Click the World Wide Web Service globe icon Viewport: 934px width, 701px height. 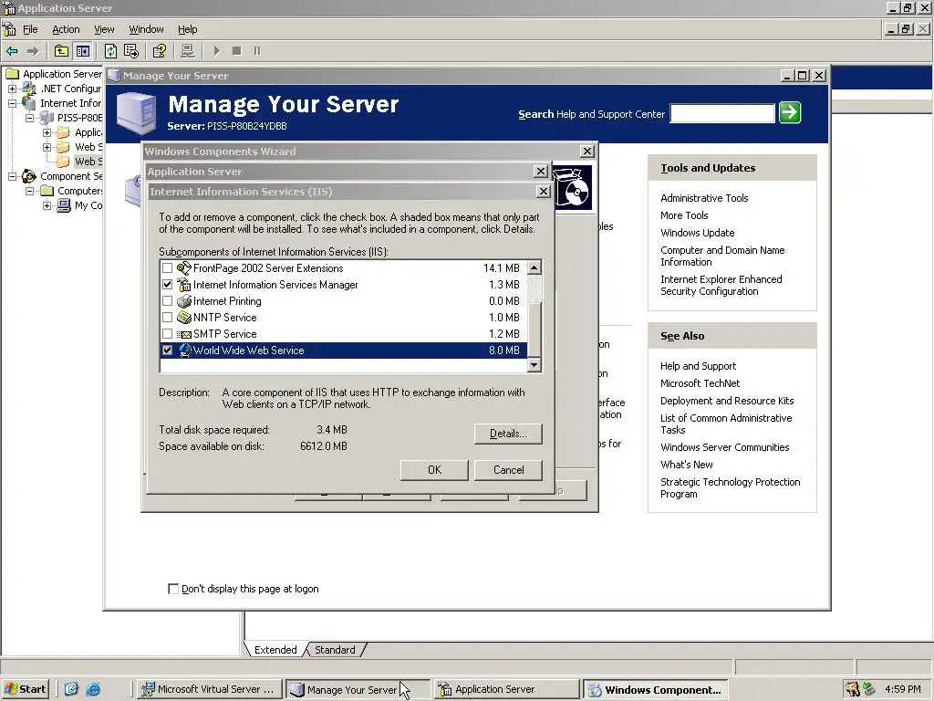(x=184, y=350)
